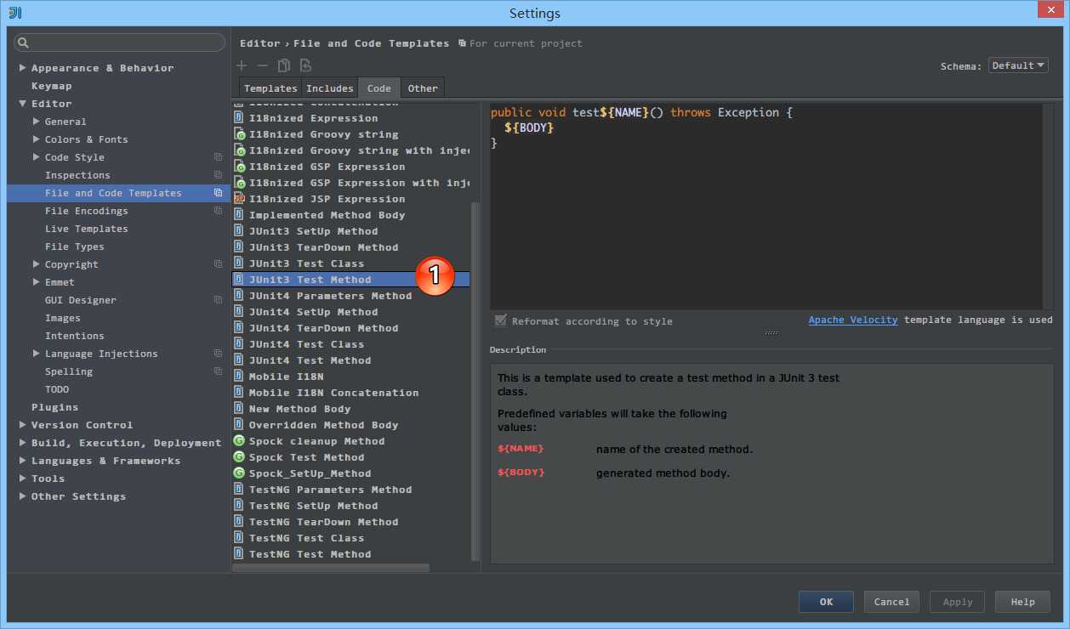Click the magnifier icon in the search field
The height and width of the screenshot is (629, 1070).
tap(23, 42)
